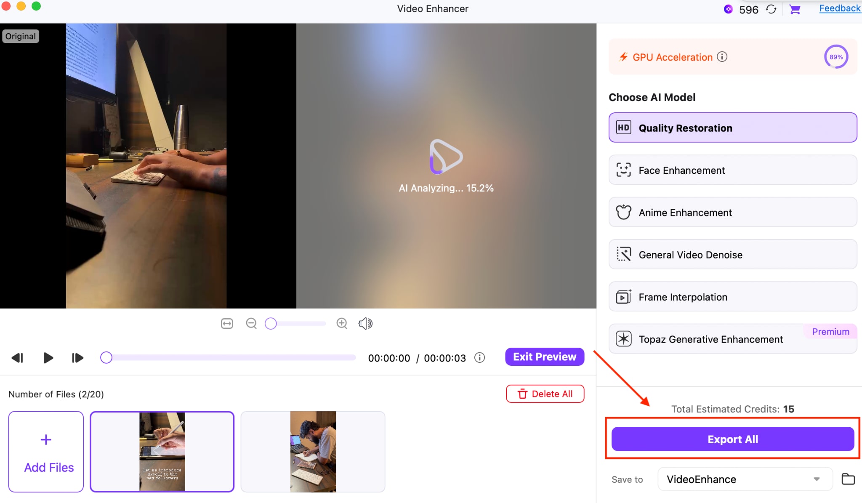Click the duration info icon

[x=479, y=358]
